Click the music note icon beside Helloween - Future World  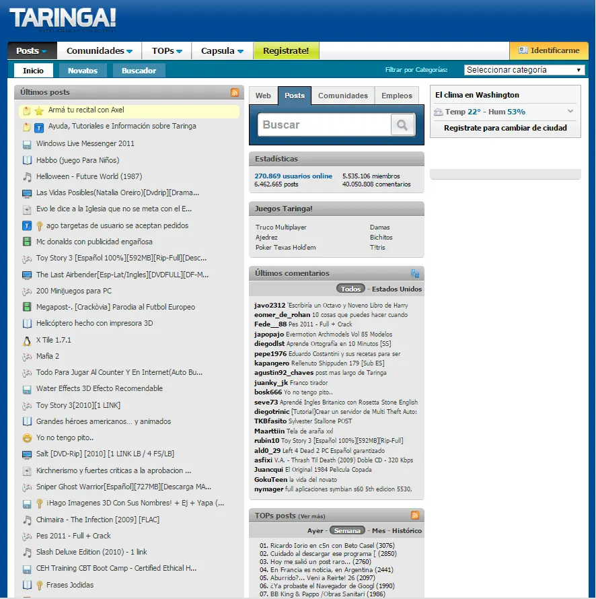click(x=27, y=176)
